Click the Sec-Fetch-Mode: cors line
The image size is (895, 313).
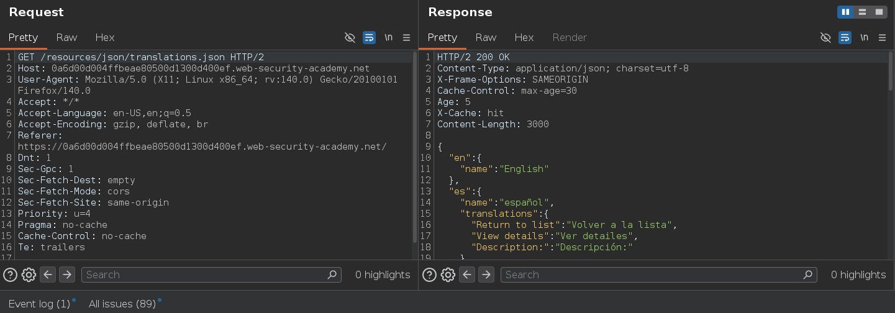coord(74,191)
